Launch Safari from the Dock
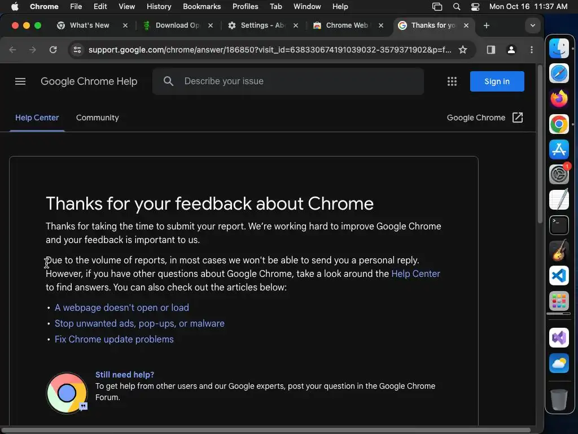The height and width of the screenshot is (434, 578). (559, 73)
